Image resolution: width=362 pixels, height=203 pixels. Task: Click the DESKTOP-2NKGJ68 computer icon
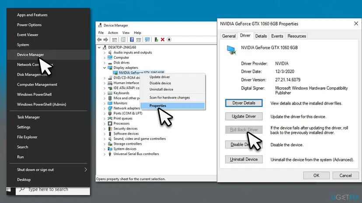coord(104,47)
